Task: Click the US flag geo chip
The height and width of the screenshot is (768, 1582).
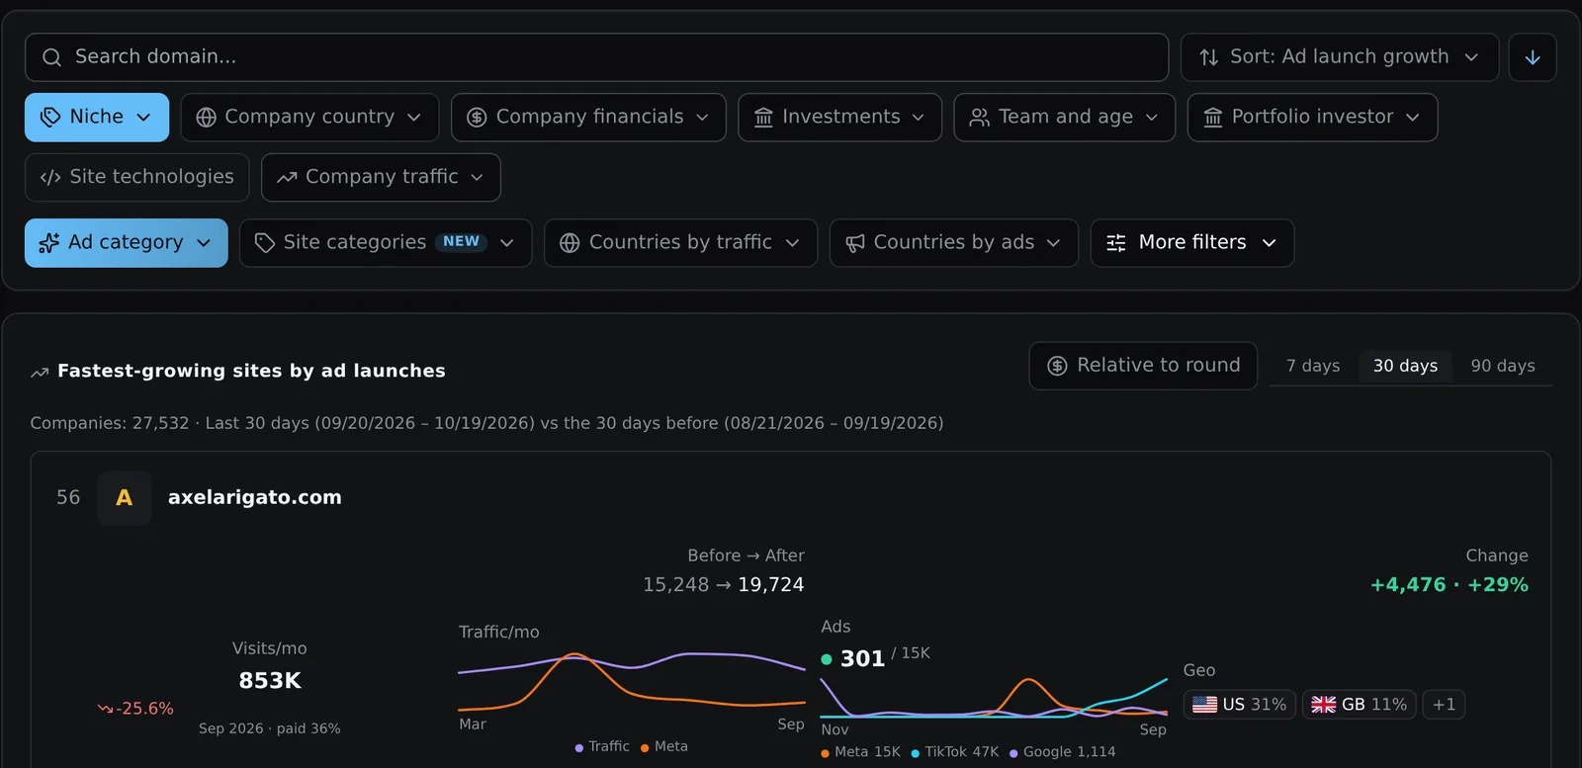Action: pos(1239,705)
